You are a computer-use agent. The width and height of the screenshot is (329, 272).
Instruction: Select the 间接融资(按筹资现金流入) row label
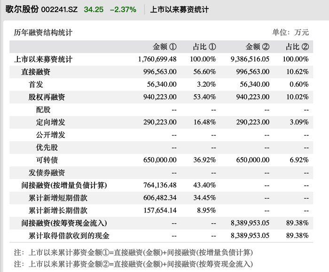(64, 223)
